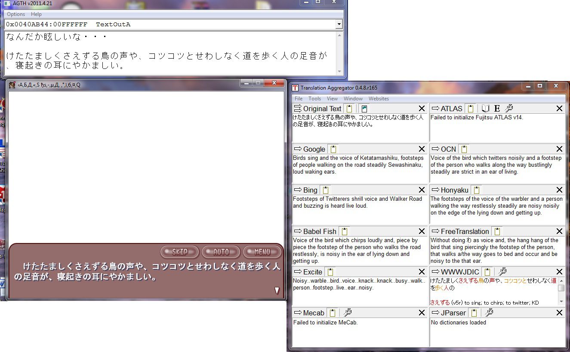This screenshot has width=570, height=352.
Task: Click inside the Original Text Japanese text box
Action: pyautogui.click(x=360, y=128)
